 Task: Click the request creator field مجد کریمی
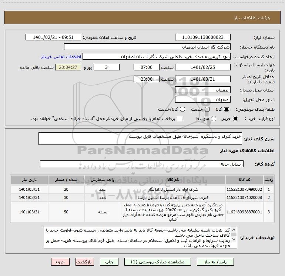[x=157, y=56]
